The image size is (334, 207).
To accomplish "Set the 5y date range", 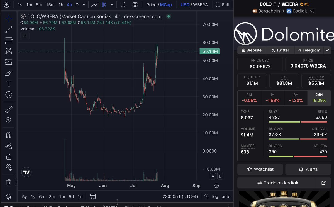I will tap(25, 197).
